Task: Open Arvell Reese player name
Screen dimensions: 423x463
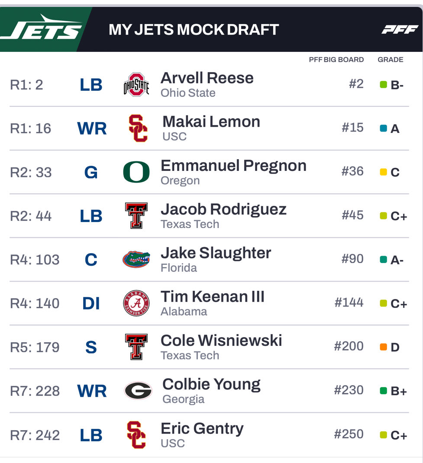Action: 207,78
